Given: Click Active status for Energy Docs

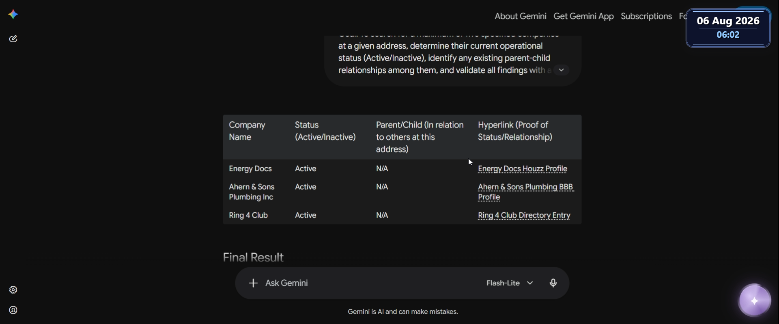Looking at the screenshot, I should [306, 169].
